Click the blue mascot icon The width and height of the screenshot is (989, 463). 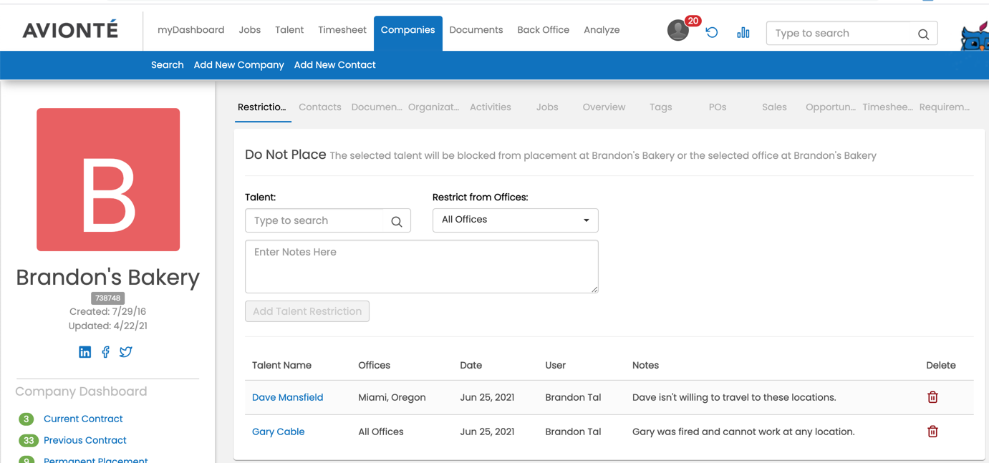tap(975, 37)
